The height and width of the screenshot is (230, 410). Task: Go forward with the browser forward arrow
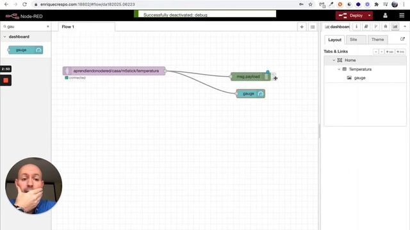pyautogui.click(x=15, y=4)
